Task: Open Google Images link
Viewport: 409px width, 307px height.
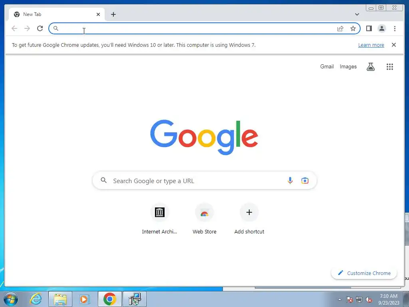Action: pos(348,67)
